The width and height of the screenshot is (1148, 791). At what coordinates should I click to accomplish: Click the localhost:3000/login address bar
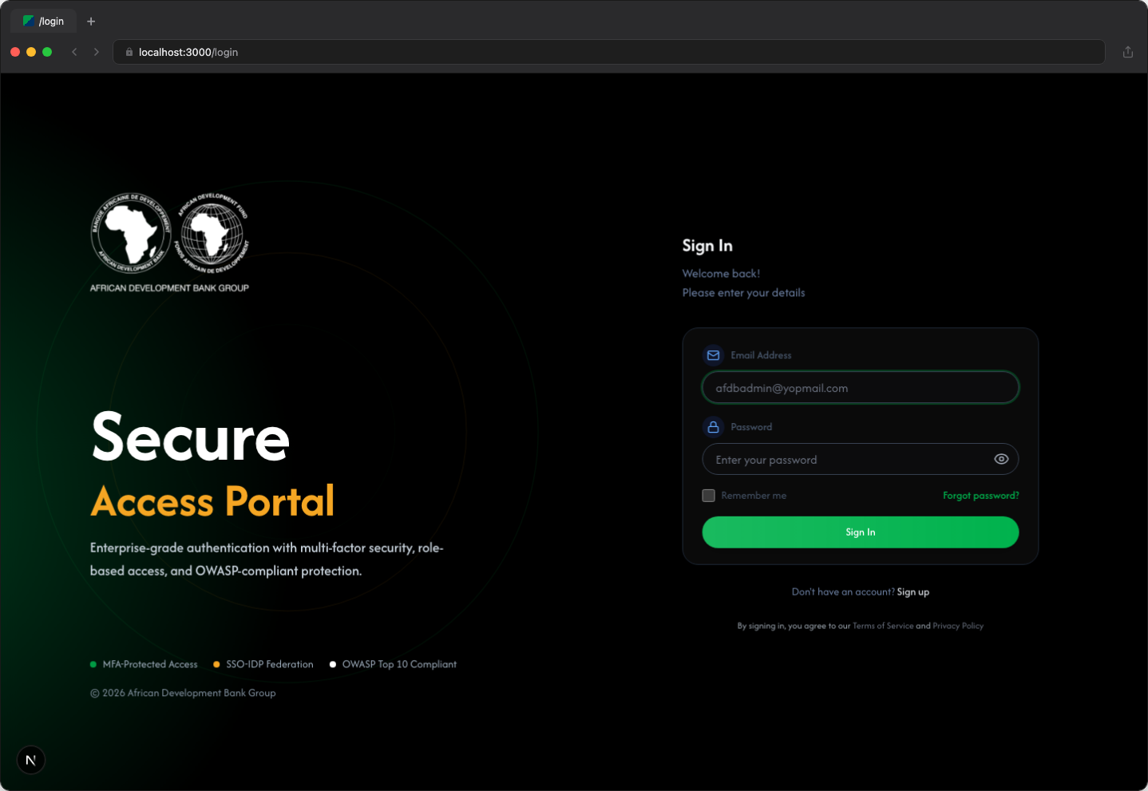click(x=609, y=52)
